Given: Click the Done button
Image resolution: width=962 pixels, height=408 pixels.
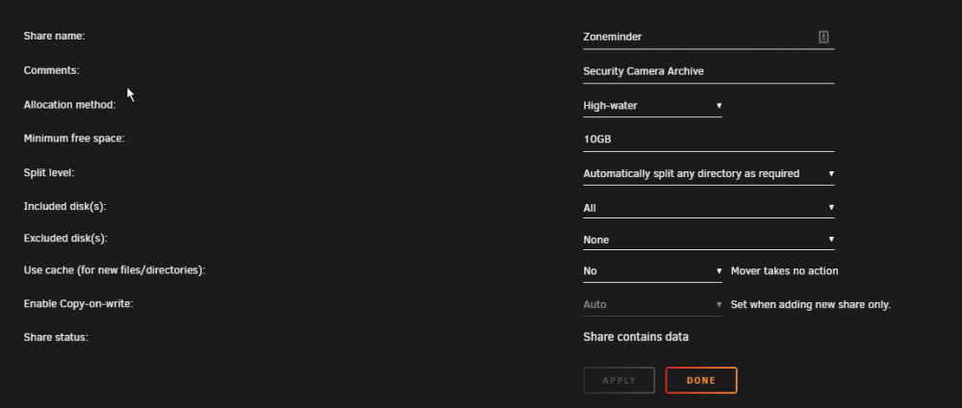Looking at the screenshot, I should coord(701,380).
